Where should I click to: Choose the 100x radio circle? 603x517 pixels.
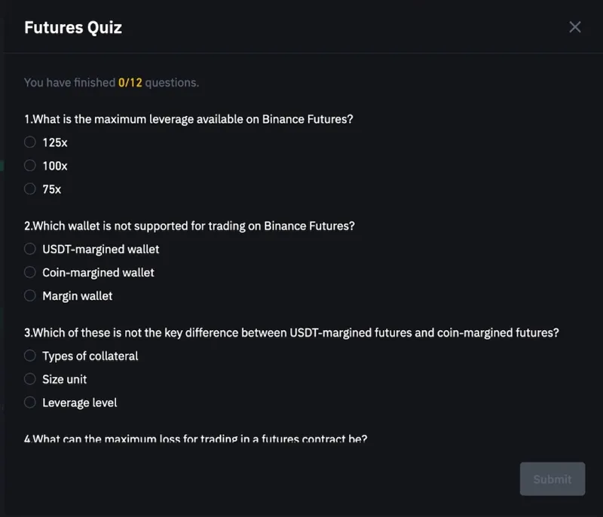tap(30, 165)
